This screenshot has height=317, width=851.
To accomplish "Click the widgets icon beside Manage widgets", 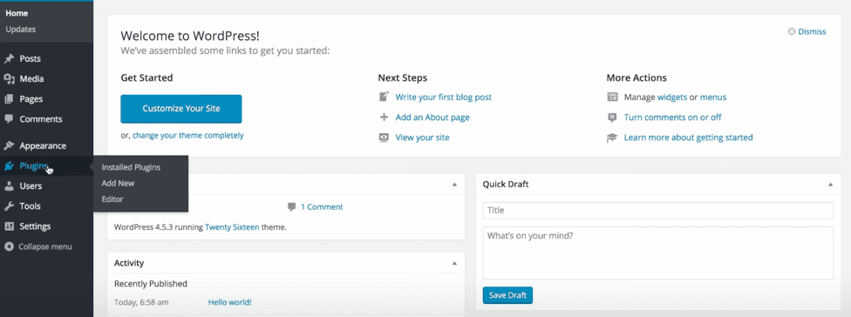I will (612, 97).
